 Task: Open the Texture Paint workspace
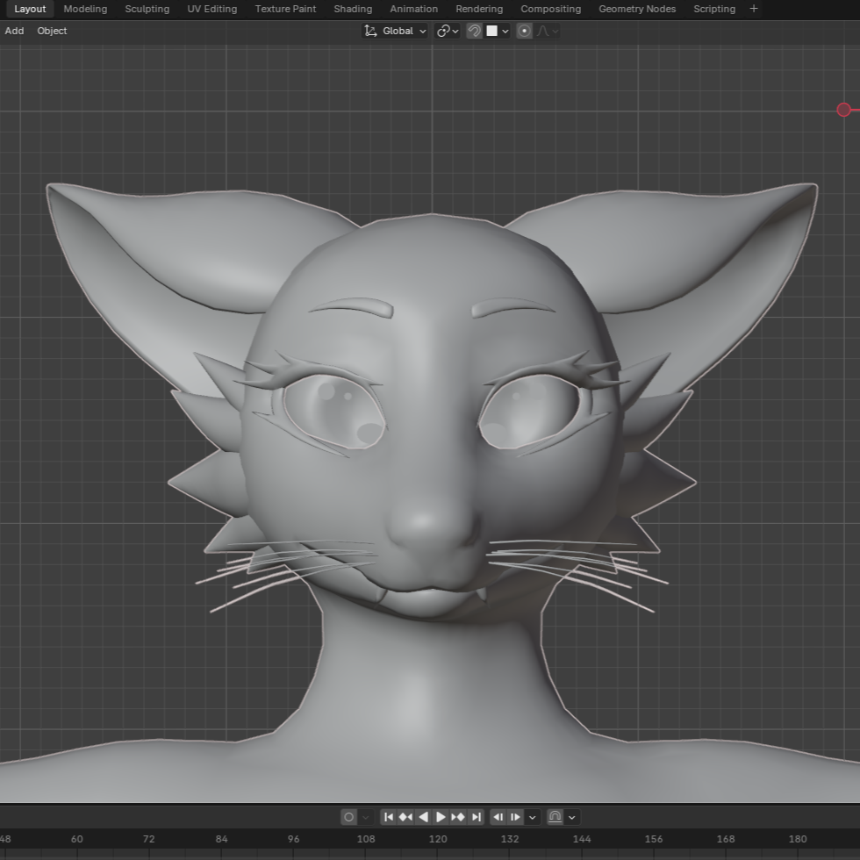tap(286, 9)
